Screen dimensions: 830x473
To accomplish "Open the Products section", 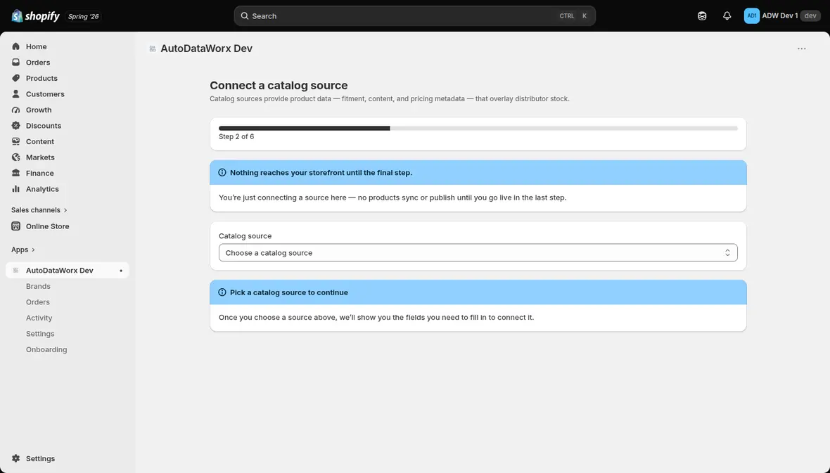I will click(x=68, y=78).
